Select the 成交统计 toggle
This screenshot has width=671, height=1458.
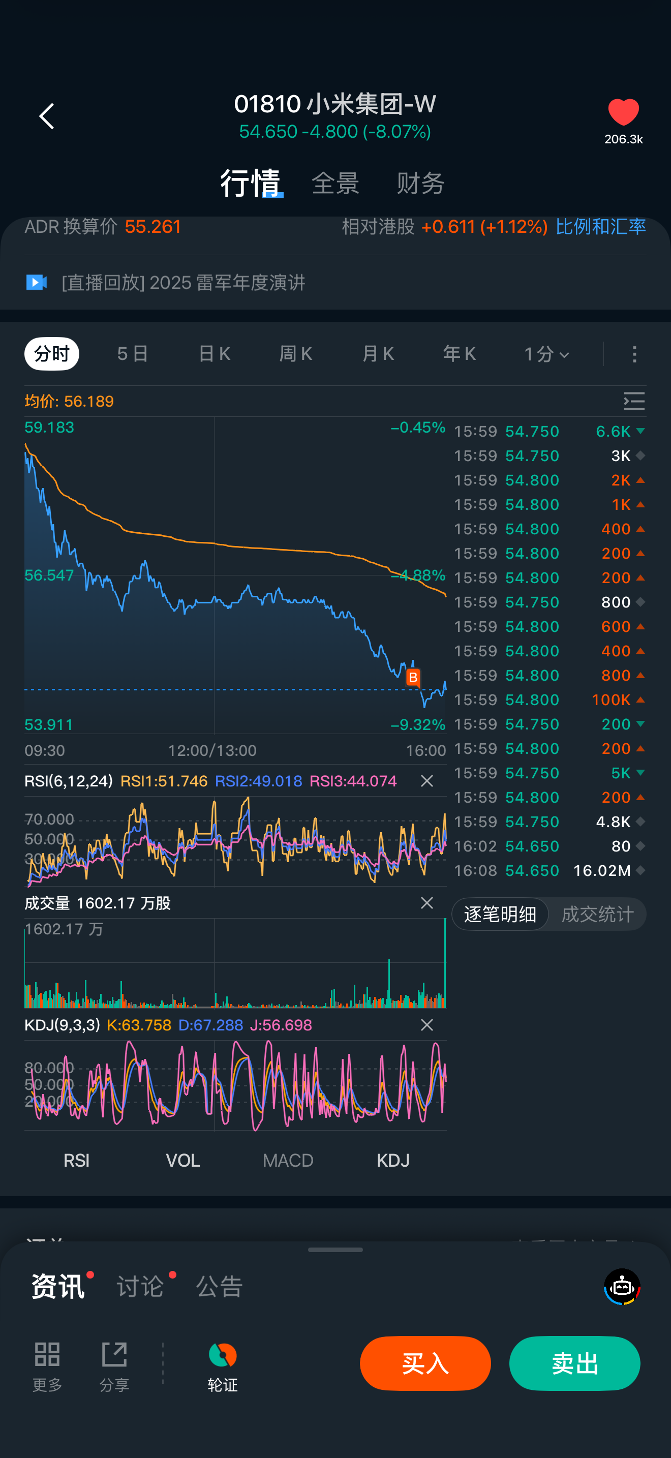click(x=597, y=914)
